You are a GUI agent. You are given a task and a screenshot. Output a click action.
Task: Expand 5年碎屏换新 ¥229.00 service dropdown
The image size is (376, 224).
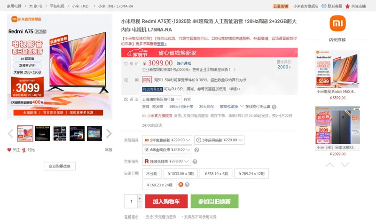pyautogui.click(x=219, y=140)
